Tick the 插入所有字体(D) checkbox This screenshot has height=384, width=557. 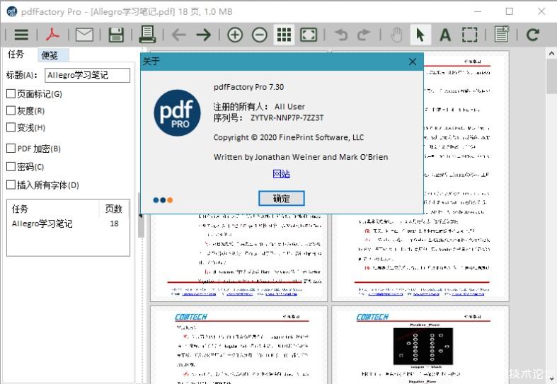11,185
